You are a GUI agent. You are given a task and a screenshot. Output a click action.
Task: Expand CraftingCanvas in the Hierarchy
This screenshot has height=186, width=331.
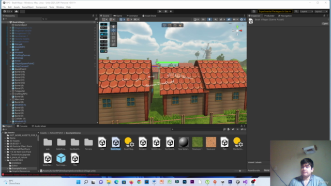(x=10, y=55)
